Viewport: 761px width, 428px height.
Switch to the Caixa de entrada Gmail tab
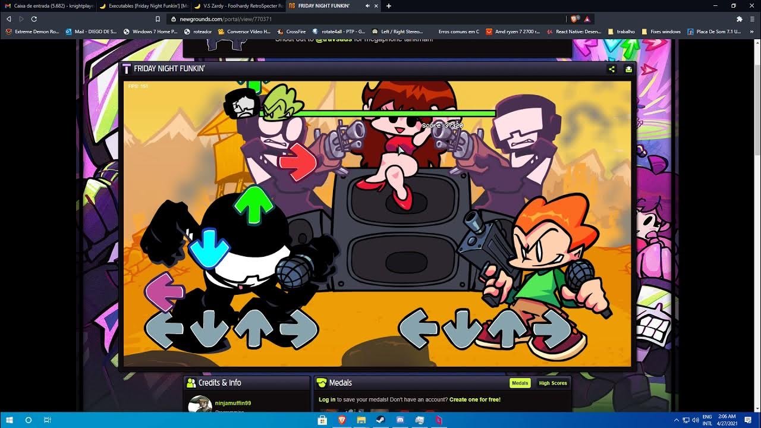tap(49, 6)
